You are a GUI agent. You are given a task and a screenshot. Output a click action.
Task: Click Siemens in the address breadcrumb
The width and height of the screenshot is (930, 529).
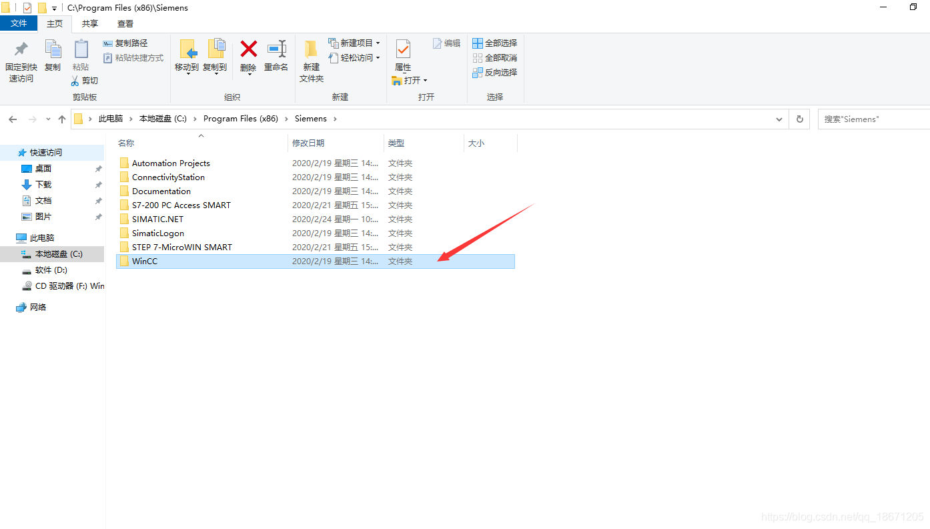pos(311,119)
